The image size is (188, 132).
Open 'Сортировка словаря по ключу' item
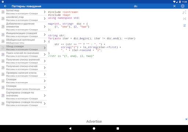pos(23,104)
